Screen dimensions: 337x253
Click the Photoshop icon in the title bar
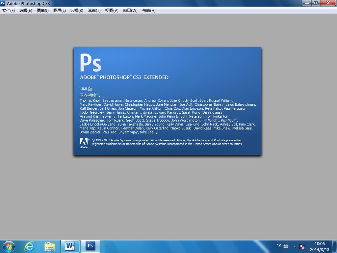3,3
